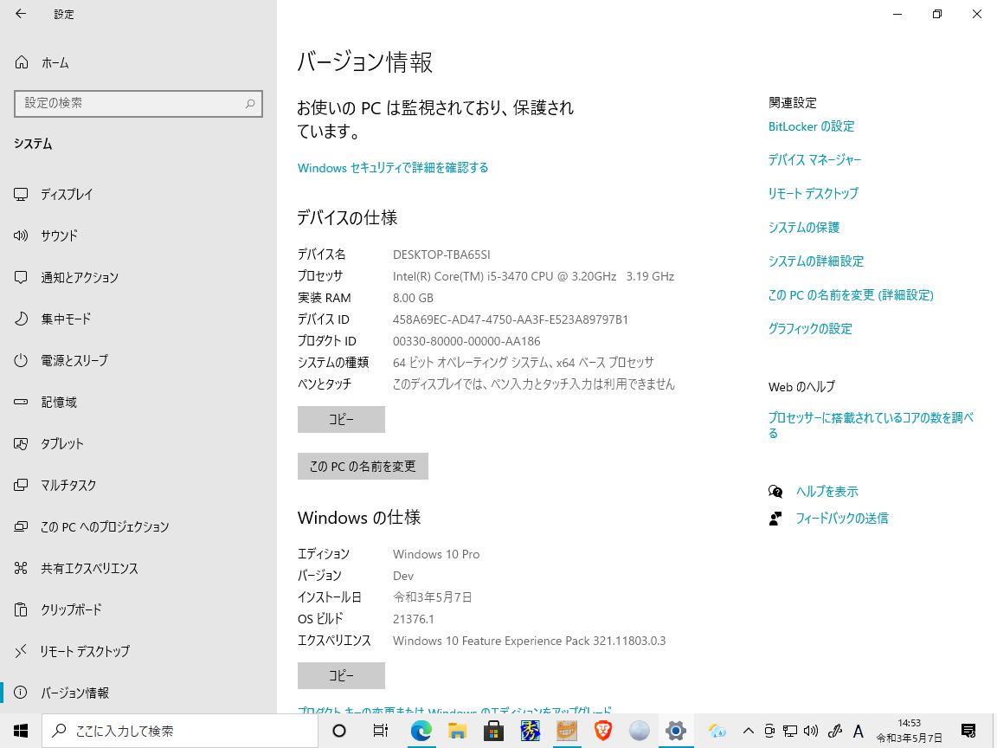The width and height of the screenshot is (997, 748).
Task: Open システムの詳細設定 link
Action: tap(816, 261)
